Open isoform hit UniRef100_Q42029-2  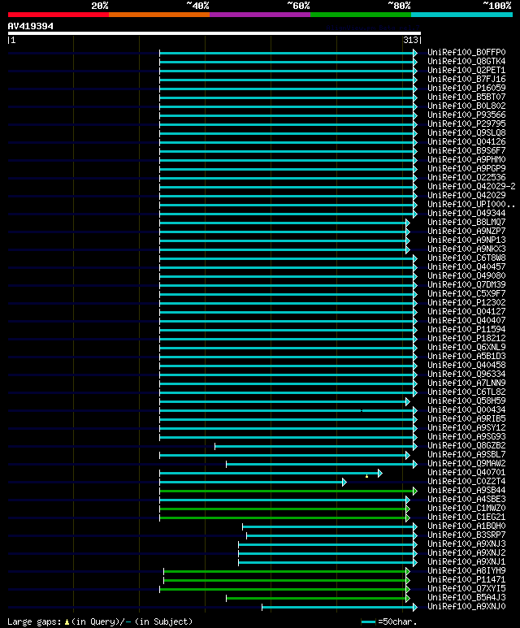(471, 186)
